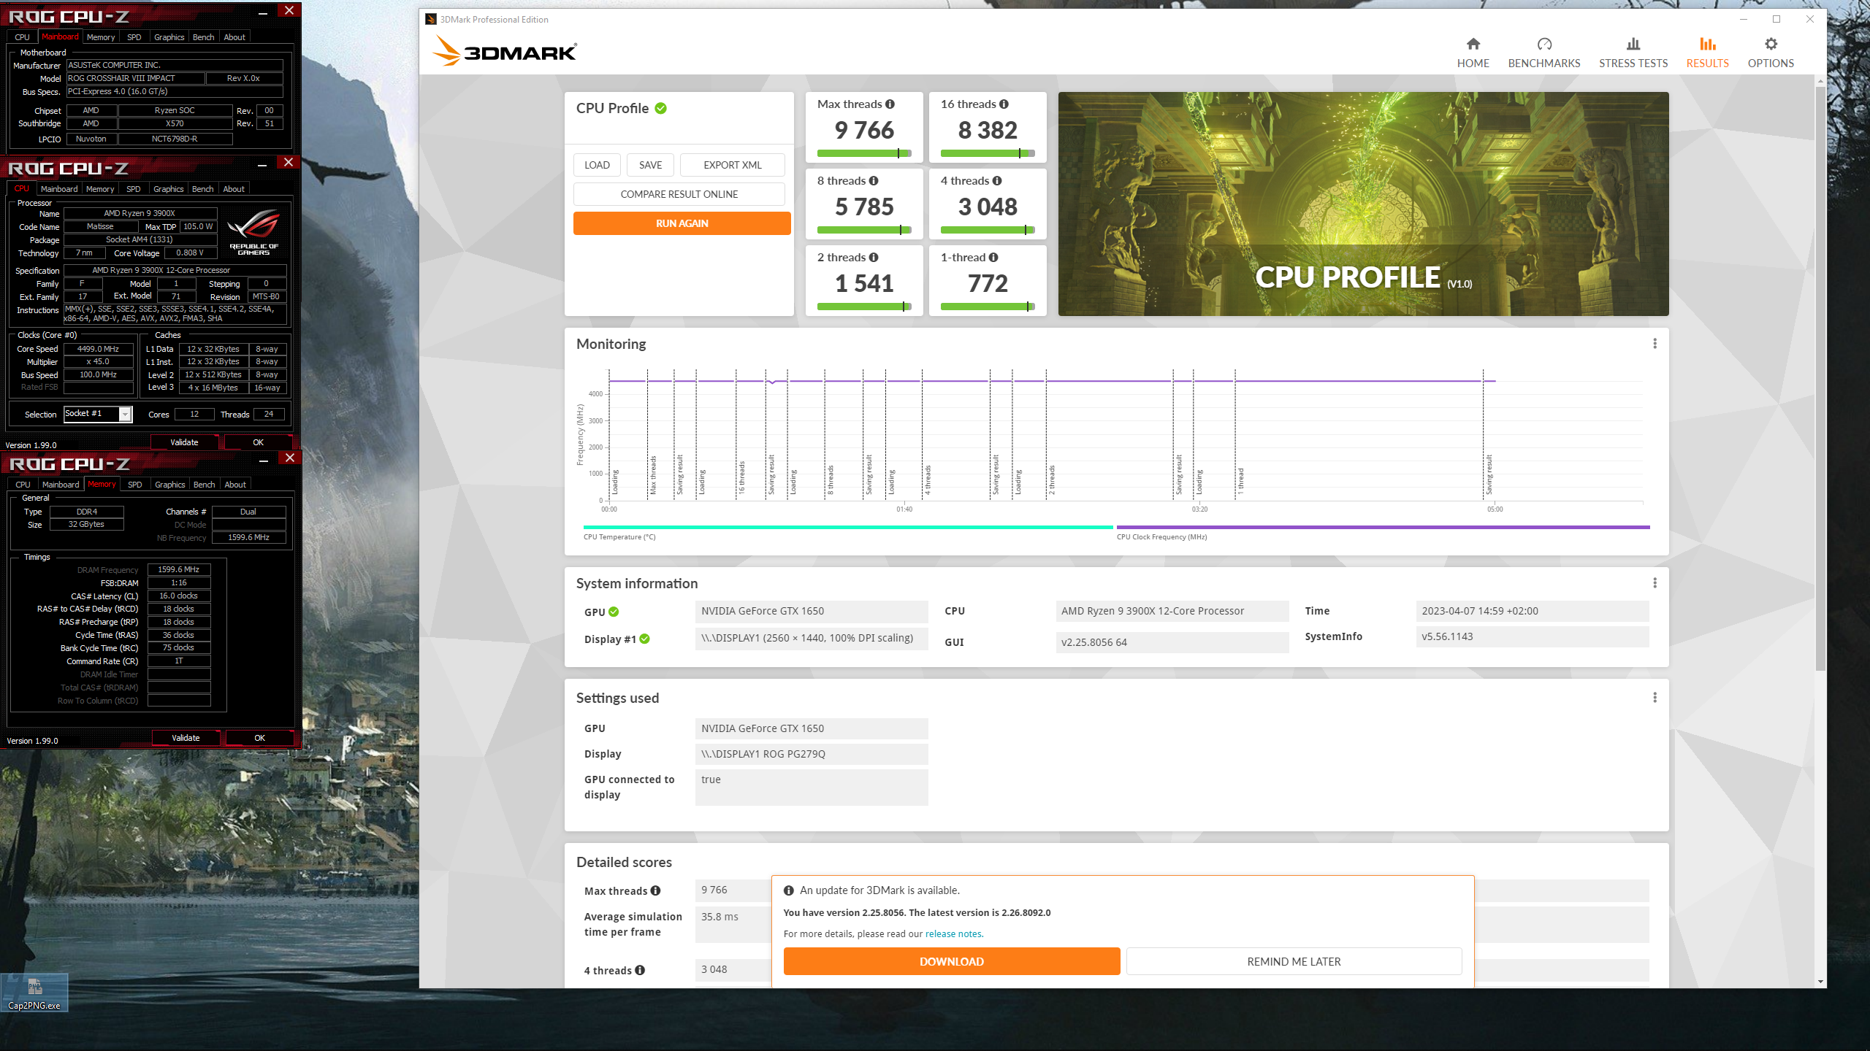Click the 3DMark window vertical scrollbar
The height and width of the screenshot is (1051, 1870).
pyautogui.click(x=1820, y=378)
